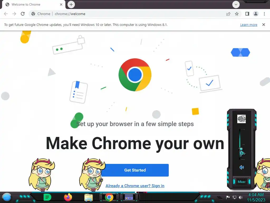
Task: Switch to Chrome in the taskbar
Action: coord(109,197)
